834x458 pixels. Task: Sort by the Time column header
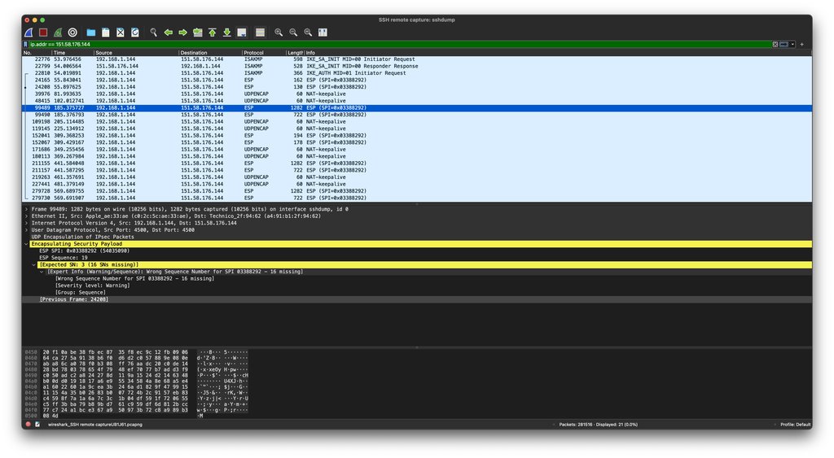[x=72, y=53]
